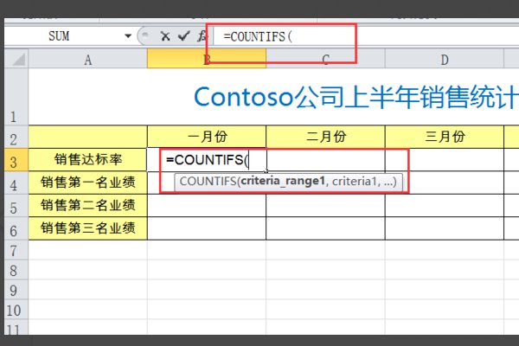The image size is (519, 346).
Task: Select cell B5 in 销售第二名业绩 row
Action: (x=207, y=206)
